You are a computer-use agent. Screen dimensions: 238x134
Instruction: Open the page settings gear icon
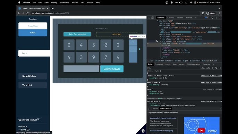tap(143, 131)
